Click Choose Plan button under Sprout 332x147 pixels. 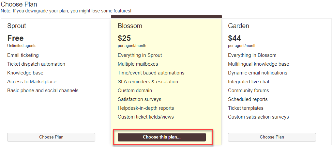pos(51,137)
